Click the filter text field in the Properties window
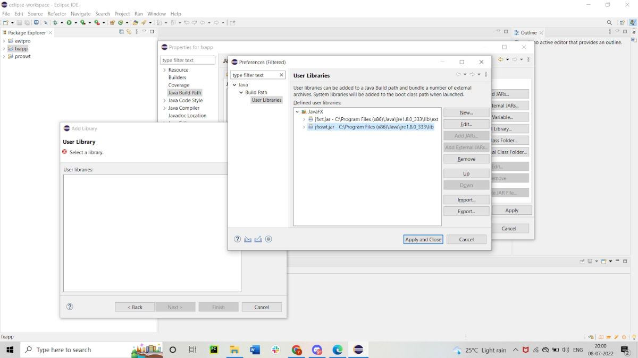 188,60
